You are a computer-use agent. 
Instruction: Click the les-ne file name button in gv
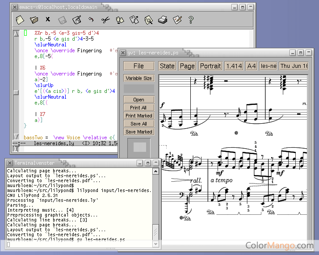coord(269,66)
